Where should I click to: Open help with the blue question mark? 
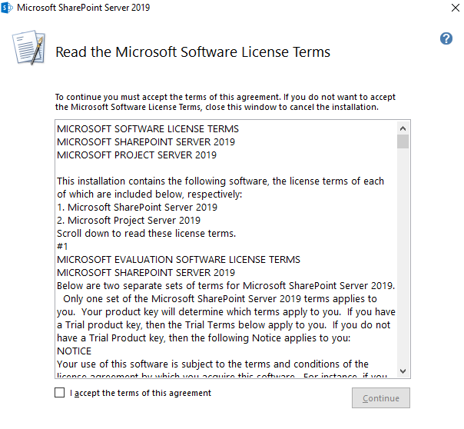[x=446, y=38]
